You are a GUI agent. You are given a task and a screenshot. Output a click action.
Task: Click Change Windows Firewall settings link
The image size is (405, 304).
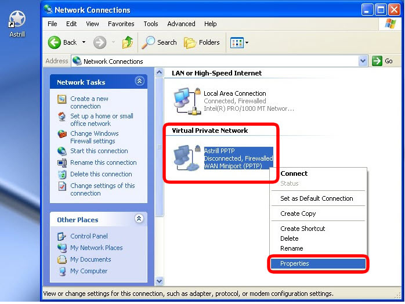pos(94,137)
